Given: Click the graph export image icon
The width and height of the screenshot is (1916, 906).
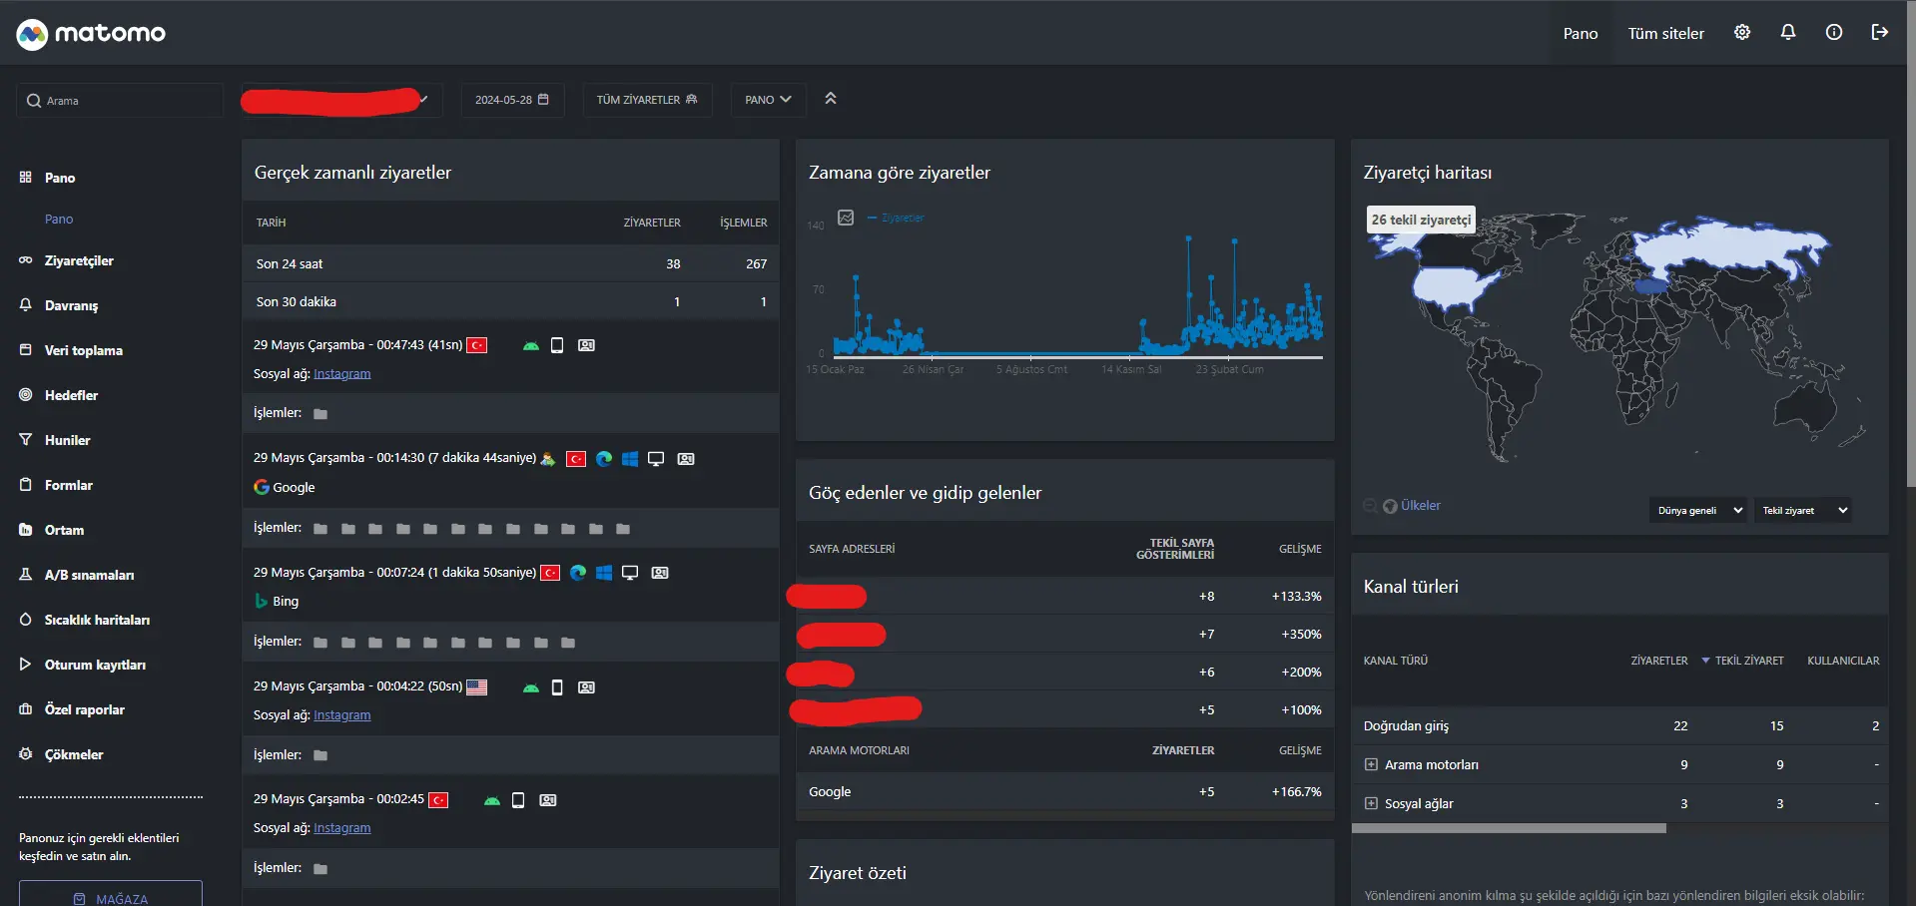Looking at the screenshot, I should click(x=846, y=218).
